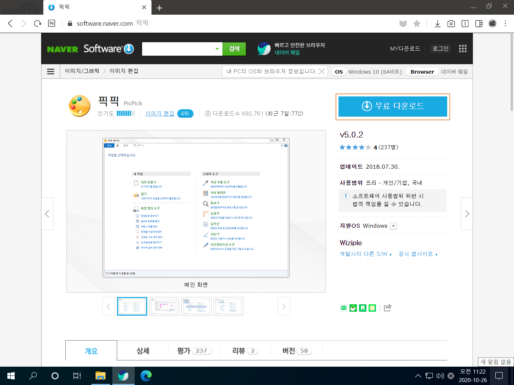Close the OS and browser info notice
The width and height of the screenshot is (514, 385).
pyautogui.click(x=322, y=71)
